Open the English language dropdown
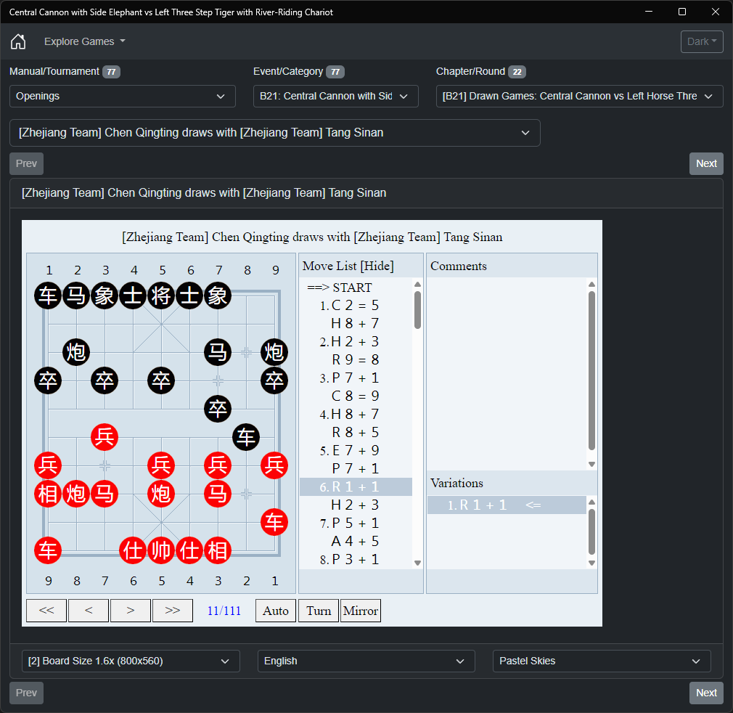 [366, 661]
